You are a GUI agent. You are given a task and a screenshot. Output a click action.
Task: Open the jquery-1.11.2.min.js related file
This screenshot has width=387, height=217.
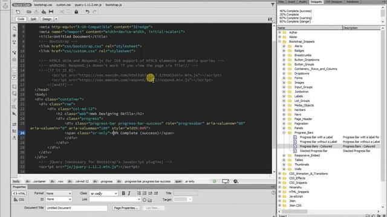pos(88,5)
